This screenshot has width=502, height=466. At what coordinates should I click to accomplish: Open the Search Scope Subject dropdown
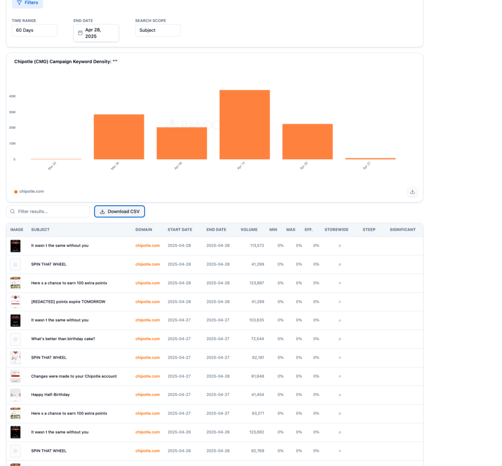[x=158, y=30]
